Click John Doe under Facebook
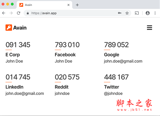 point(63,61)
